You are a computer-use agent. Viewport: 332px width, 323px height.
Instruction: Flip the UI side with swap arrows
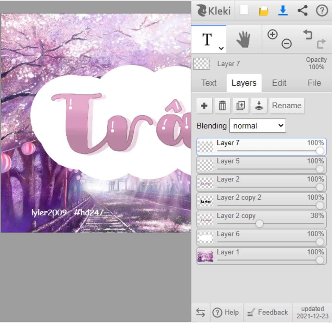point(200,312)
